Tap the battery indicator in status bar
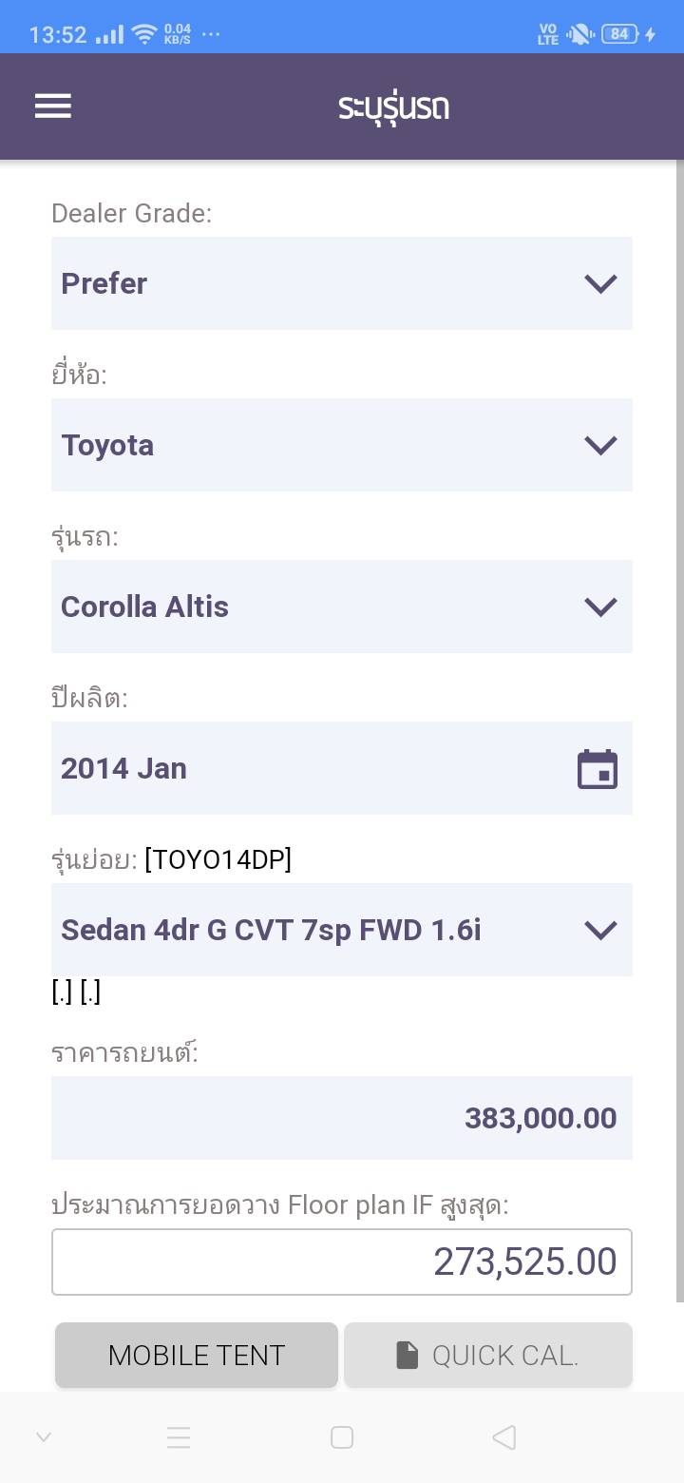684x1483 pixels. pos(619,34)
